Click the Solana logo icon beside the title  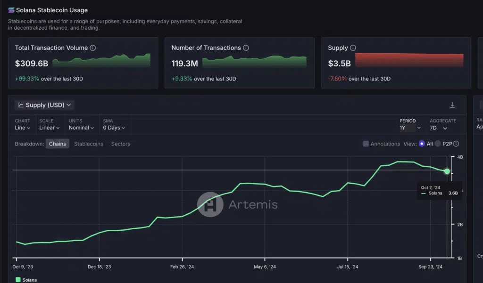click(11, 10)
